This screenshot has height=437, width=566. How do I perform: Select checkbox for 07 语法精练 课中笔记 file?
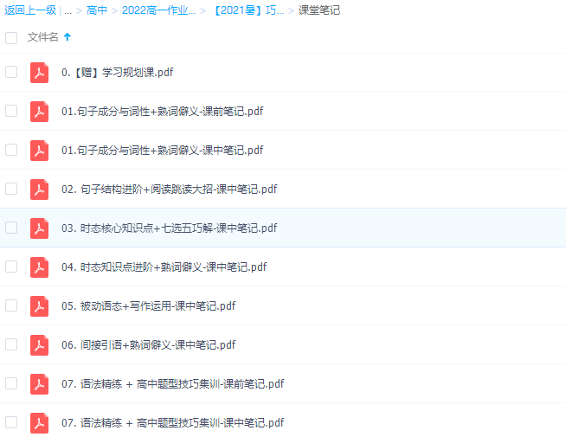pos(11,422)
